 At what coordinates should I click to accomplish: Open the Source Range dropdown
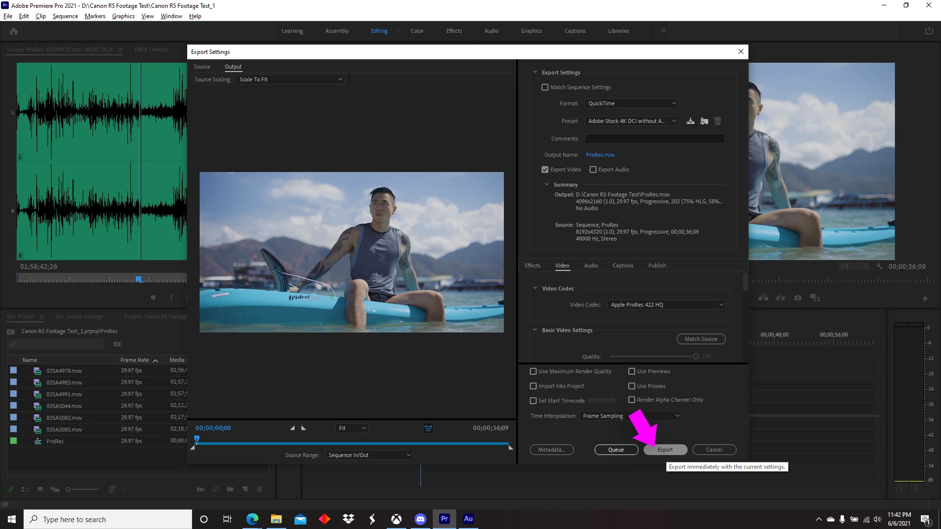coord(369,455)
